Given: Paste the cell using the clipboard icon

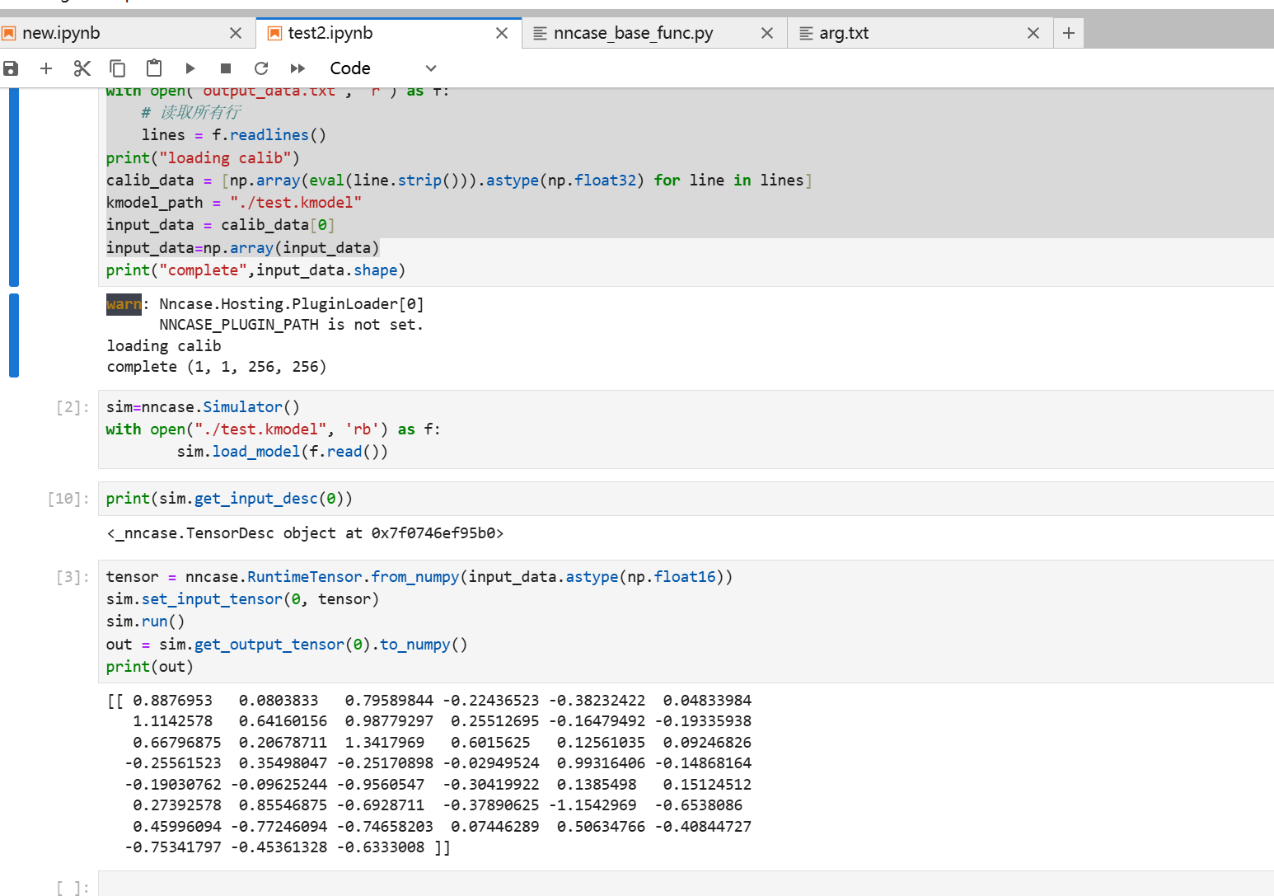Looking at the screenshot, I should pyautogui.click(x=154, y=68).
